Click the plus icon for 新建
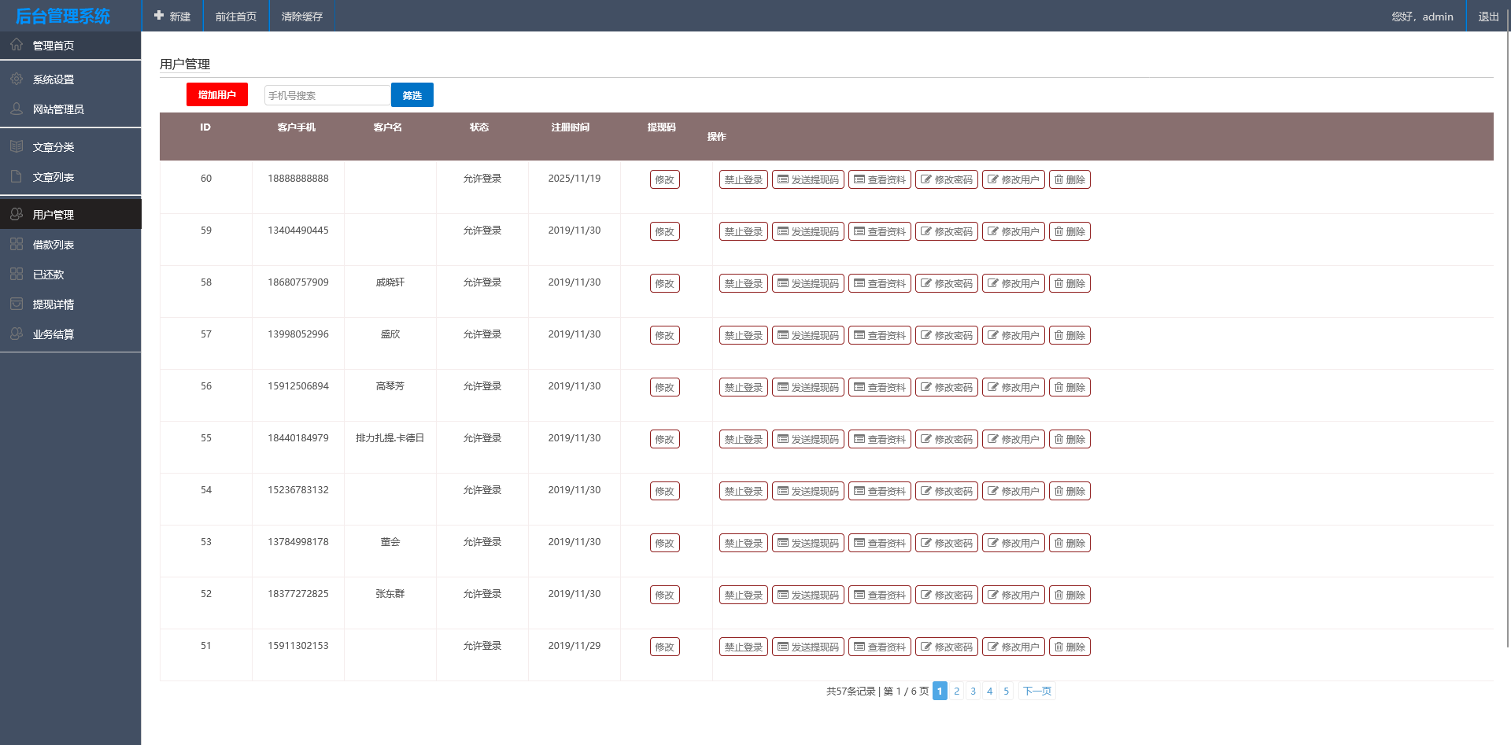Screen dimensions: 1511x745 click(159, 16)
